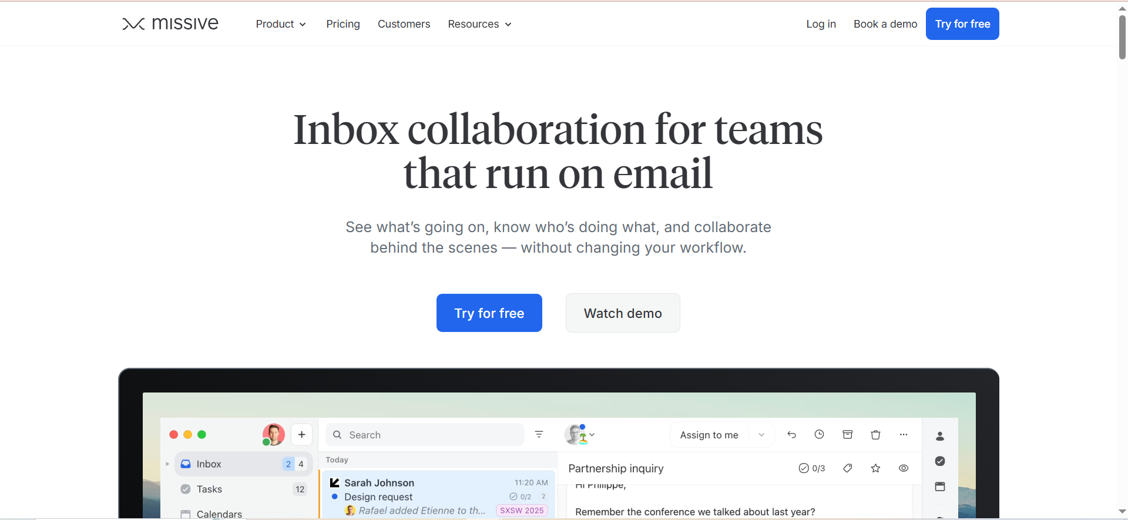Open the assignee avatar dropdown
The width and height of the screenshot is (1128, 520).
tap(580, 435)
